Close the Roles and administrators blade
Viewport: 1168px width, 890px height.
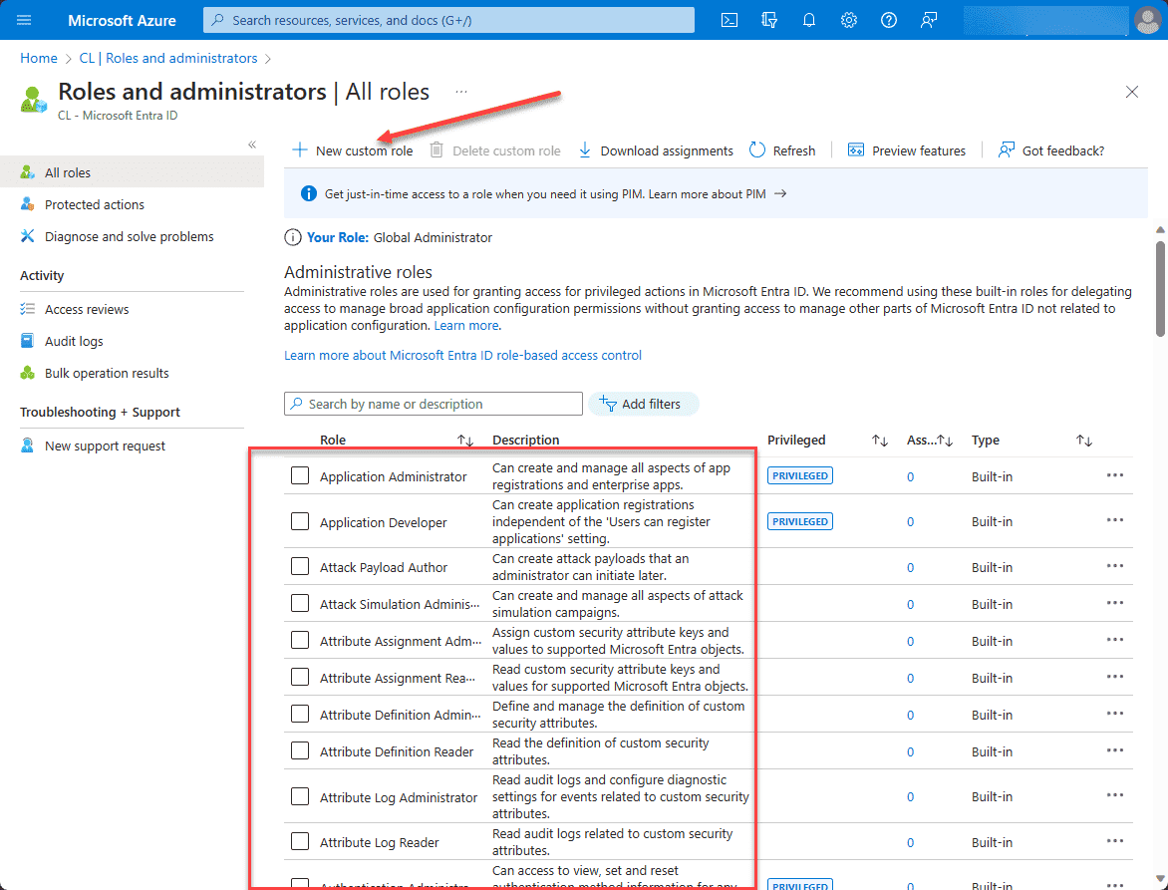pos(1131,92)
